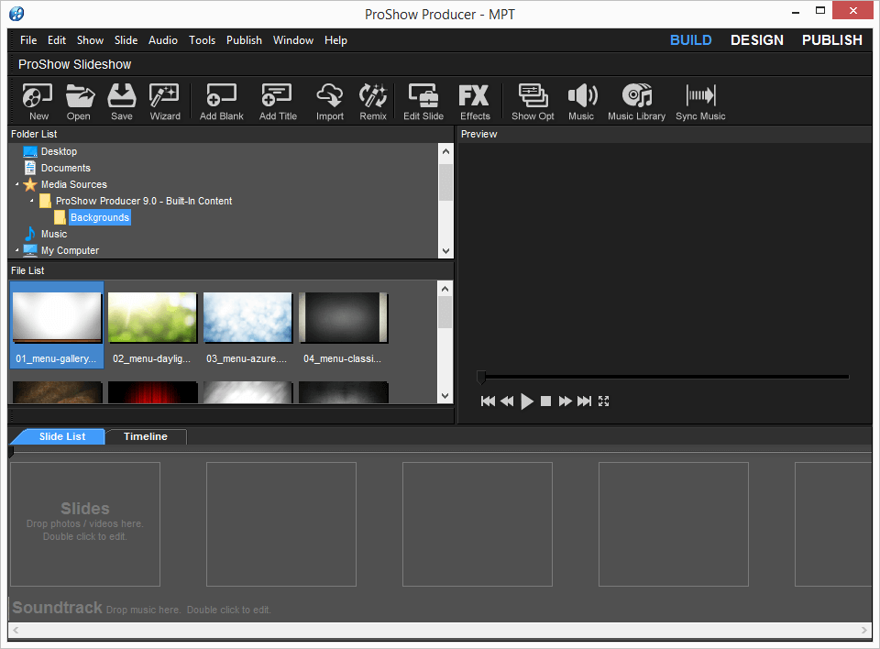Screen dimensions: 880x649
Task: Rewind the preview
Action: 507,401
